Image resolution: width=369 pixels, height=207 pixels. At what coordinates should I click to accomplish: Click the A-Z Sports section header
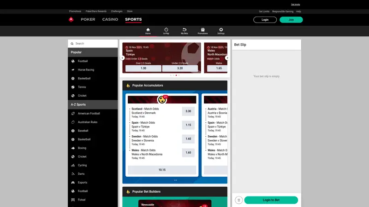[x=93, y=105]
